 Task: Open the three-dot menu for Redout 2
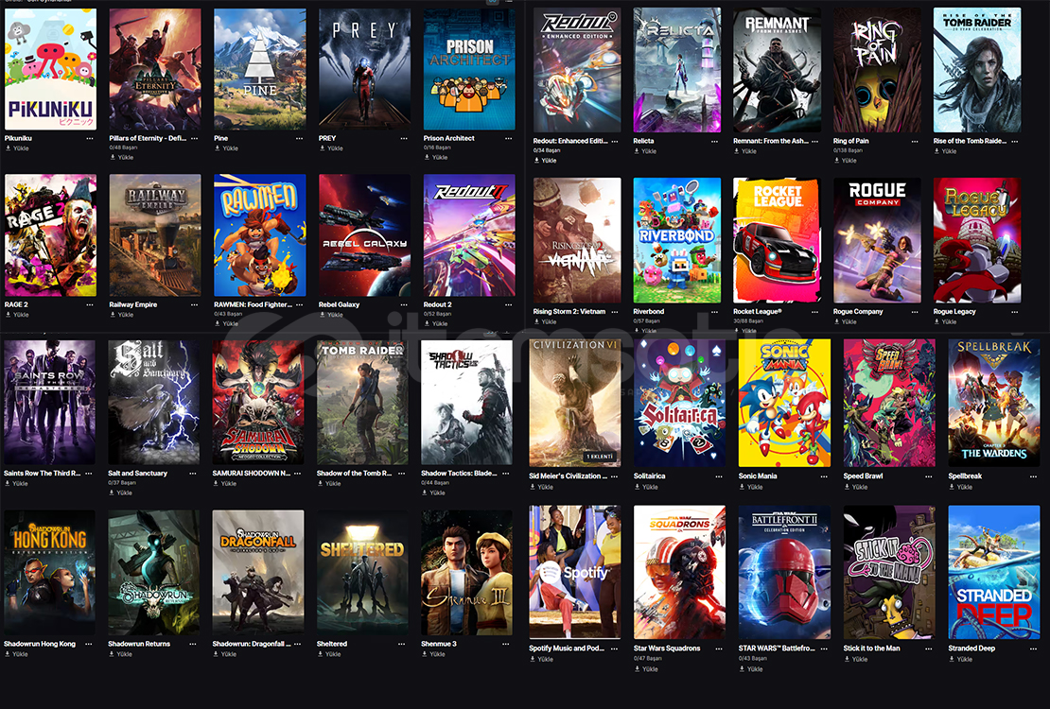[509, 304]
